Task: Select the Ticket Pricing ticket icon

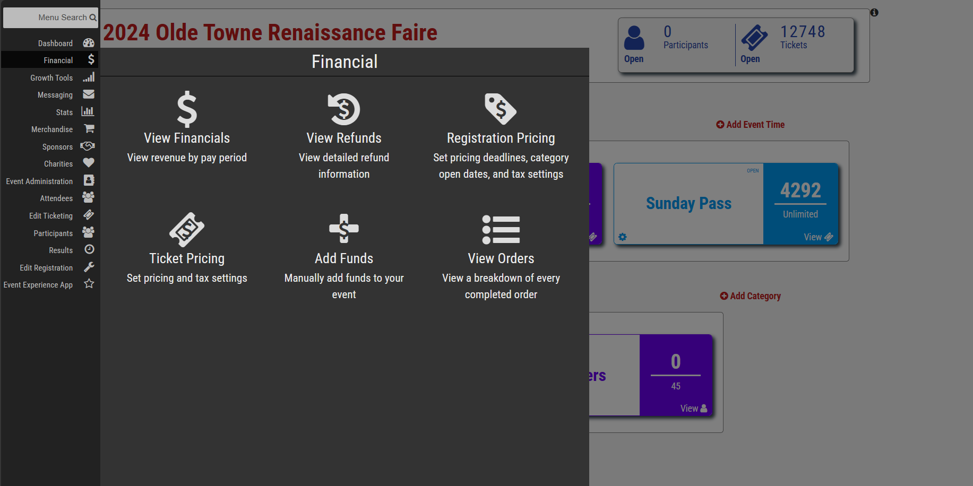Action: (x=186, y=230)
